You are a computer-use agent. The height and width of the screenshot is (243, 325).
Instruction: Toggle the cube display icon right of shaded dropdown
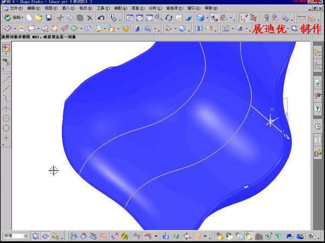click(213, 18)
